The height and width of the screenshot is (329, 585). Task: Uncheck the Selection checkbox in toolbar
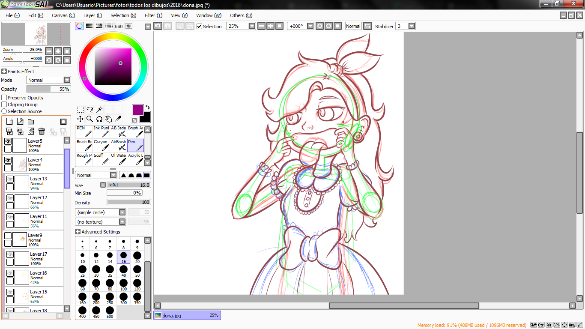pyautogui.click(x=199, y=27)
